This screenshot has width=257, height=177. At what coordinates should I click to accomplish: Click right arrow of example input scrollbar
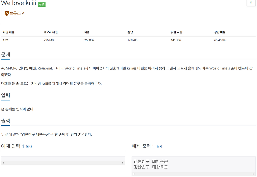pyautogui.click(x=123, y=163)
